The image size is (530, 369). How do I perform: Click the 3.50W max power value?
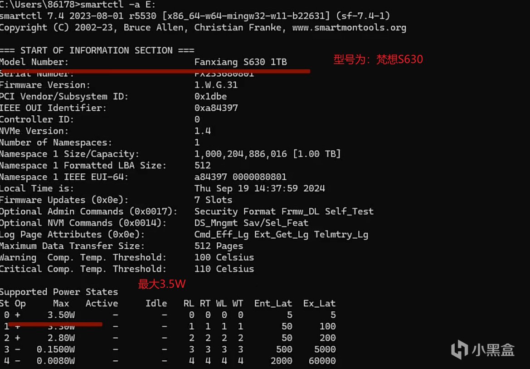pos(61,315)
